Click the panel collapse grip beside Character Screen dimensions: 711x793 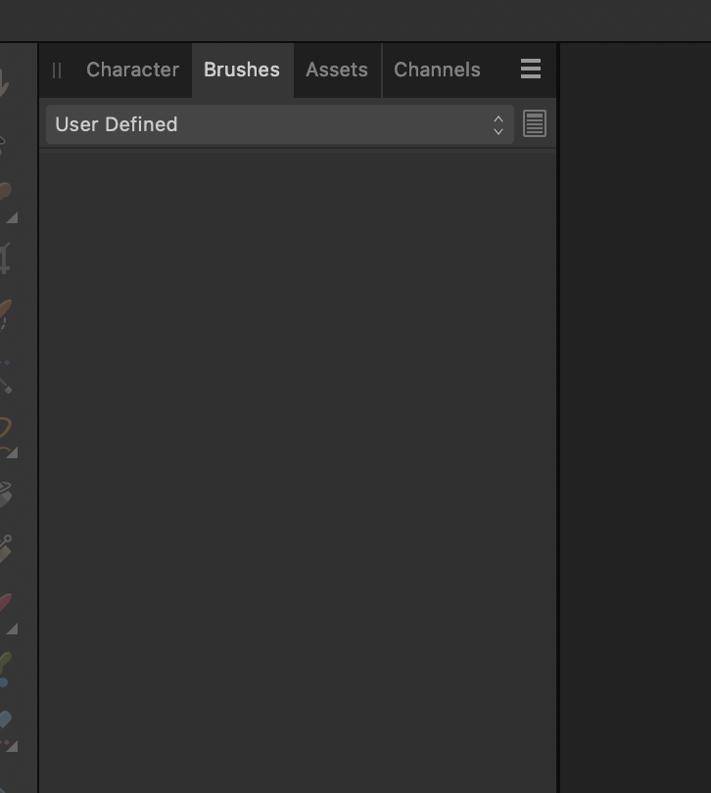click(57, 70)
